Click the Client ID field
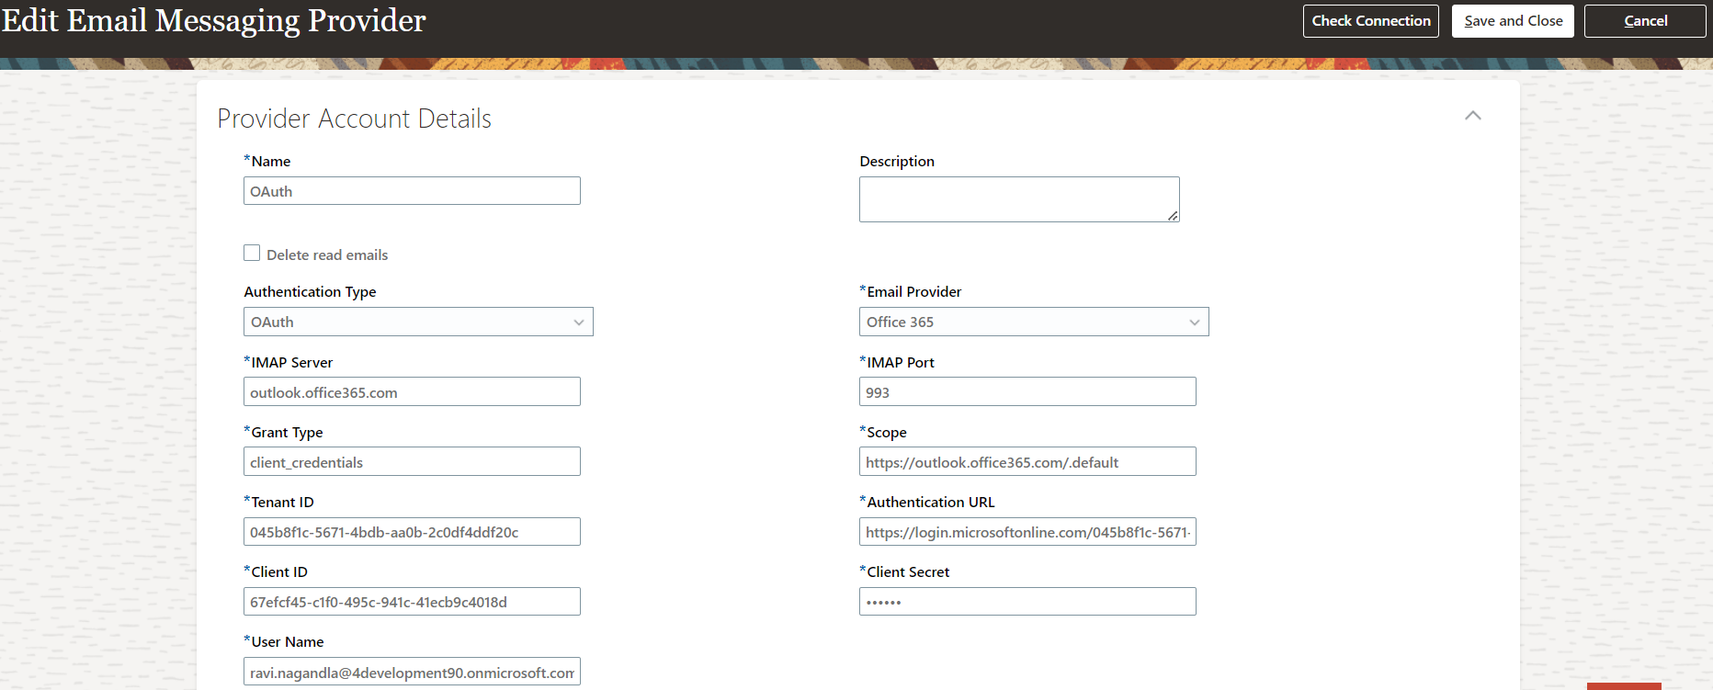Image resolution: width=1713 pixels, height=690 pixels. (412, 602)
